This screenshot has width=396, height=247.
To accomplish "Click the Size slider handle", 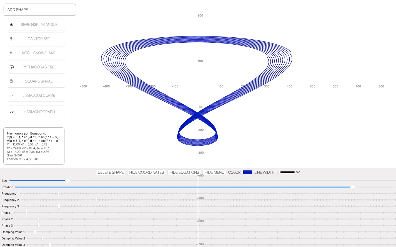I will pos(67,181).
